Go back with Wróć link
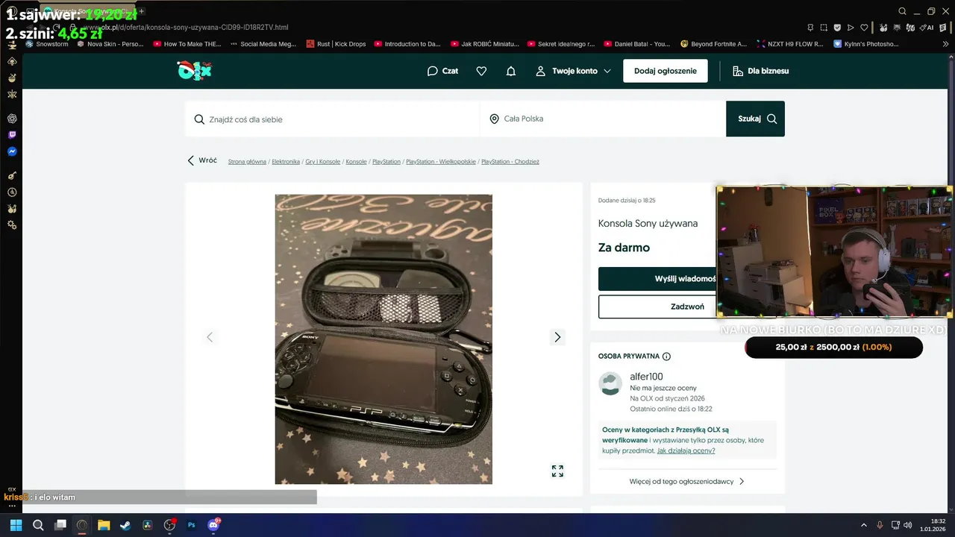Image resolution: width=955 pixels, height=537 pixels. 202,160
